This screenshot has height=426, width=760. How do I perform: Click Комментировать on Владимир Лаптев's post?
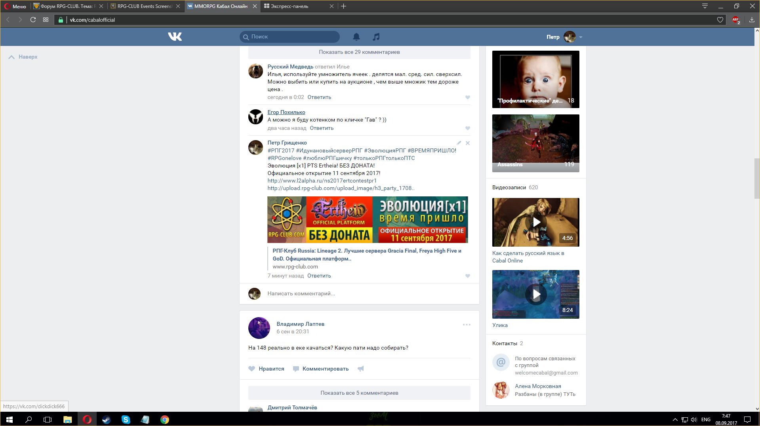(x=321, y=369)
